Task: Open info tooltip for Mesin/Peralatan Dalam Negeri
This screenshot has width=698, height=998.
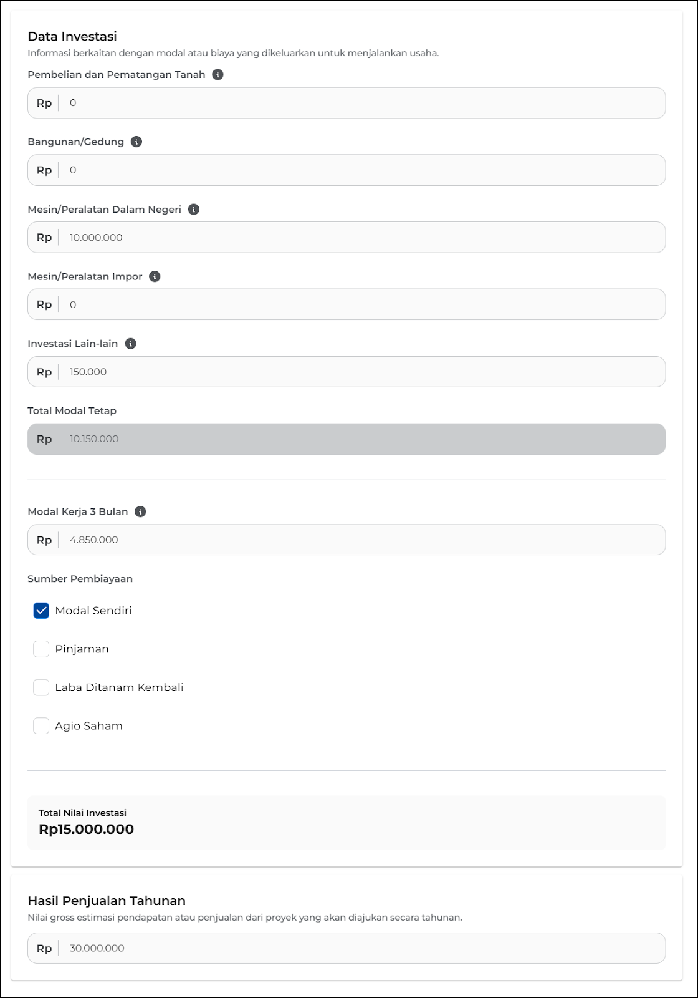Action: pyautogui.click(x=194, y=210)
